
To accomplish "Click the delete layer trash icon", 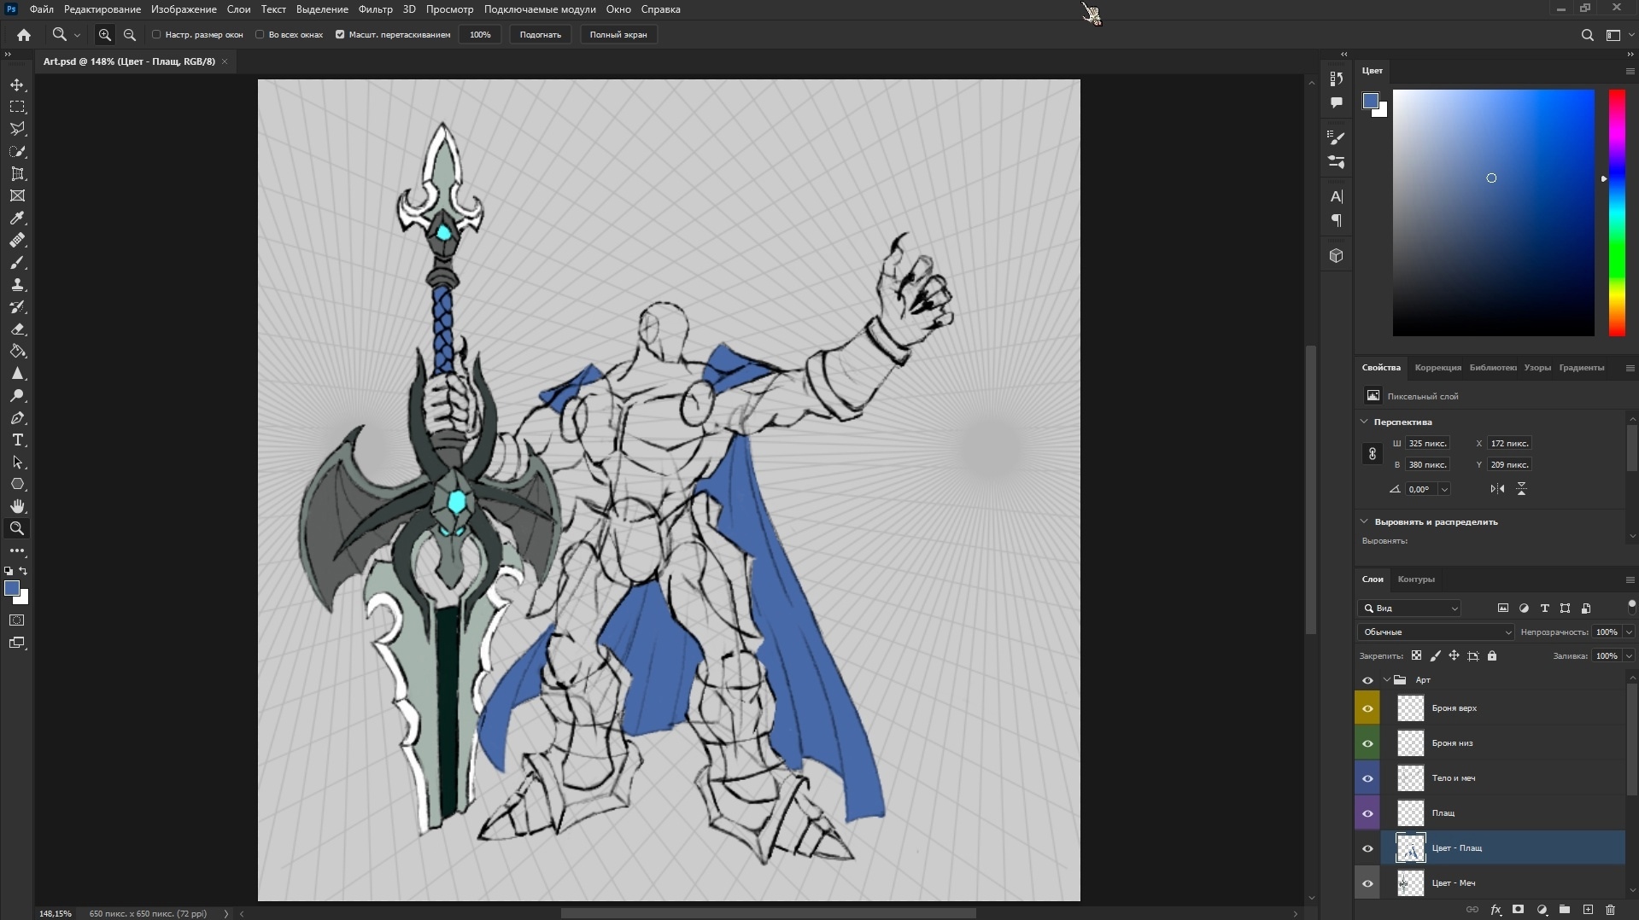I will pos(1610,910).
